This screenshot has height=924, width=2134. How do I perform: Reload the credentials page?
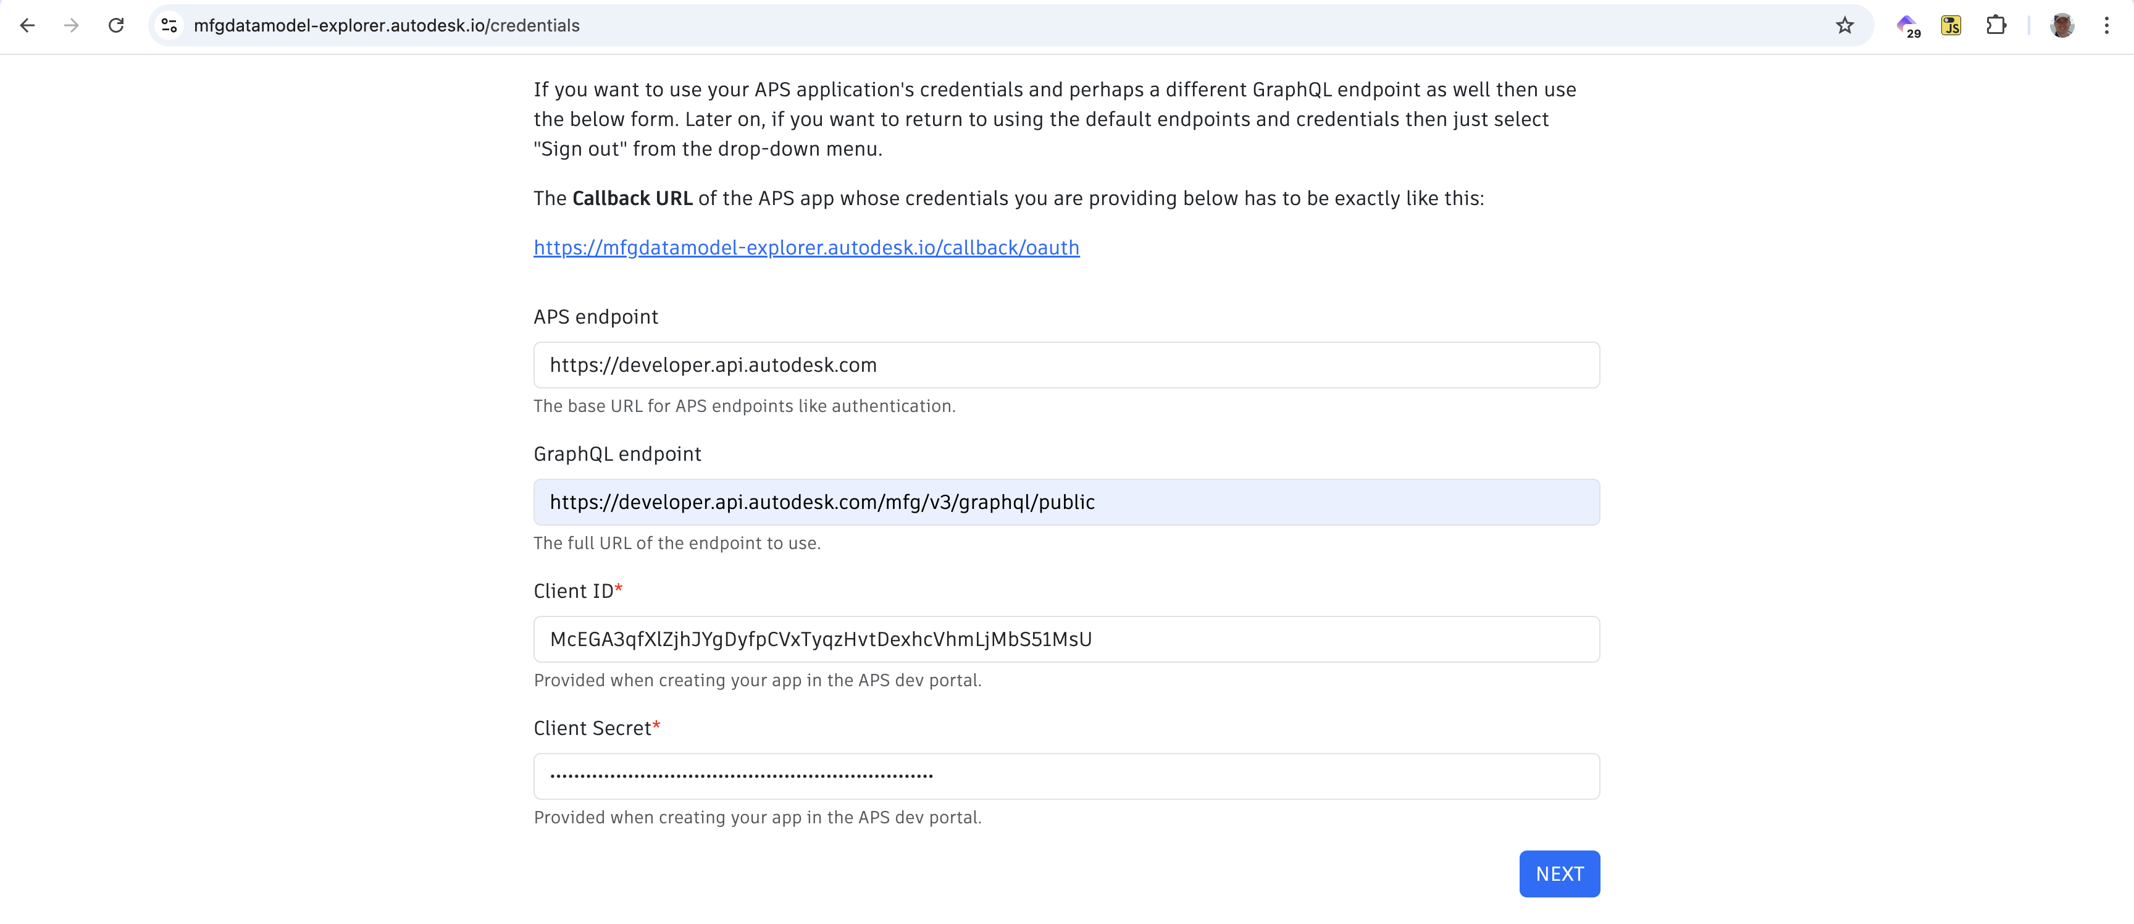point(116,26)
